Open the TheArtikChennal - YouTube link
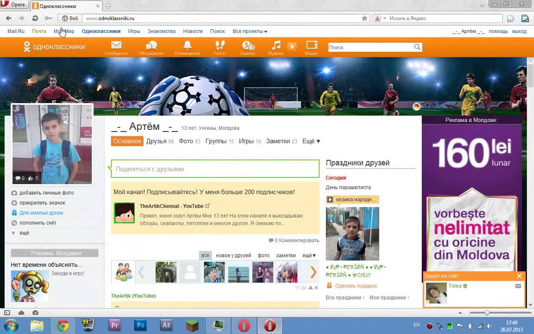 point(172,206)
